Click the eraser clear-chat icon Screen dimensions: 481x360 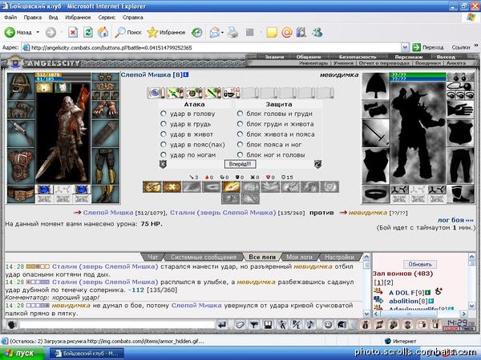point(240,325)
